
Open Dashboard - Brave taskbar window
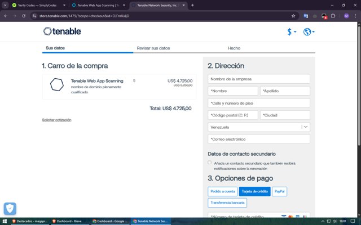[x=69, y=221]
